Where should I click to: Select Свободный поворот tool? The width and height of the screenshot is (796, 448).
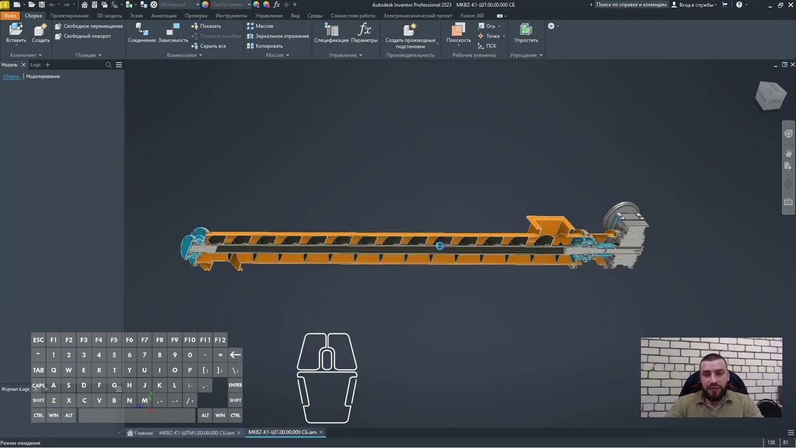pyautogui.click(x=83, y=36)
